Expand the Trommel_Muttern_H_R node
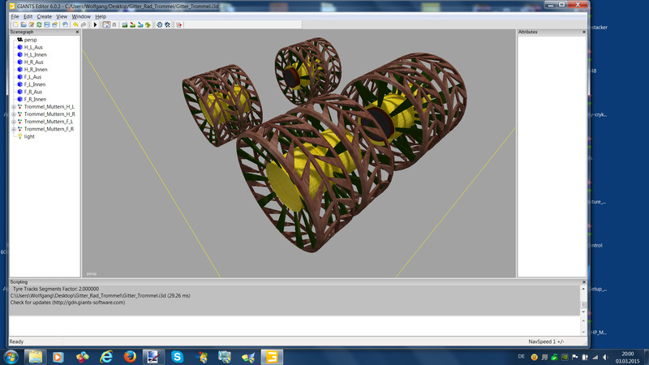This screenshot has width=649, height=365. [14, 114]
